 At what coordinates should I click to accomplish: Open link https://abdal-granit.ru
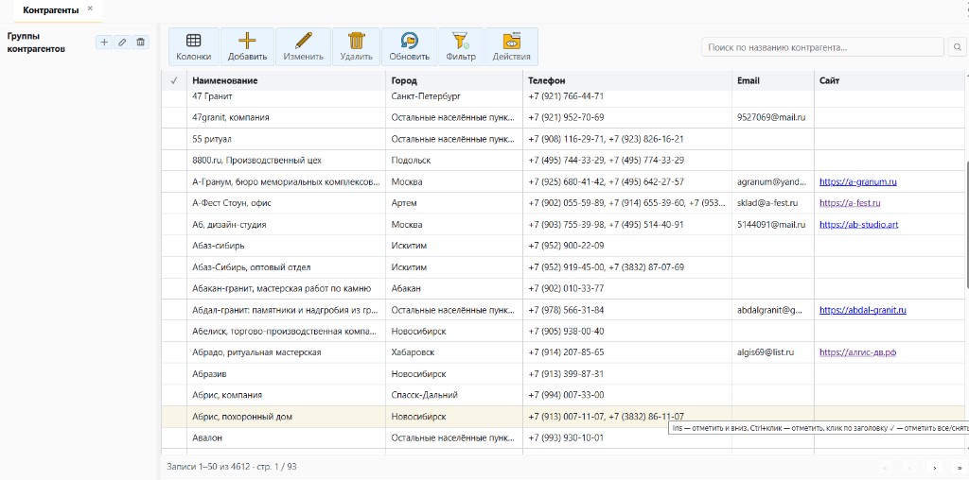(863, 310)
